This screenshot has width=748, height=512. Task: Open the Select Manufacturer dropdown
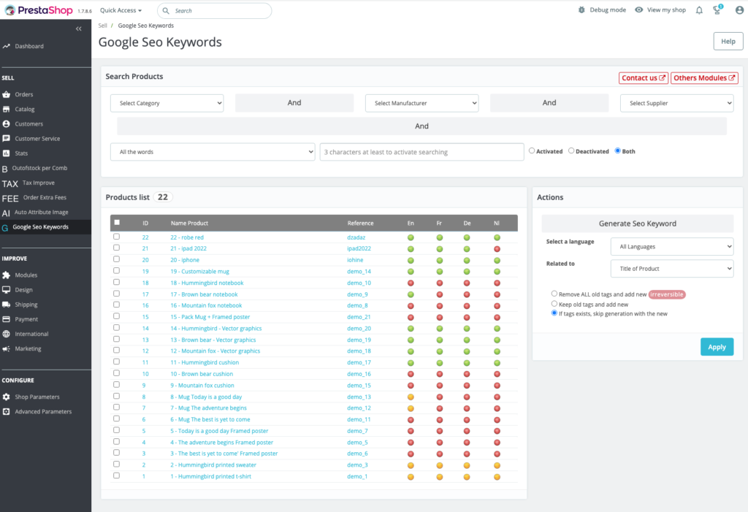point(421,103)
